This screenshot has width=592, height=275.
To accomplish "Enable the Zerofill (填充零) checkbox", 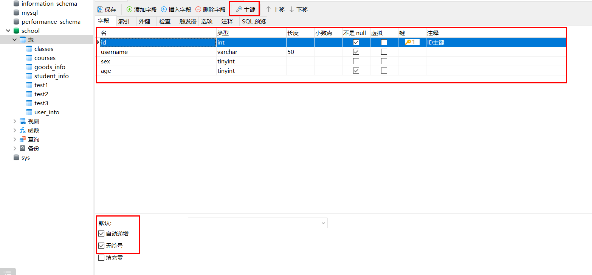I will pyautogui.click(x=101, y=258).
